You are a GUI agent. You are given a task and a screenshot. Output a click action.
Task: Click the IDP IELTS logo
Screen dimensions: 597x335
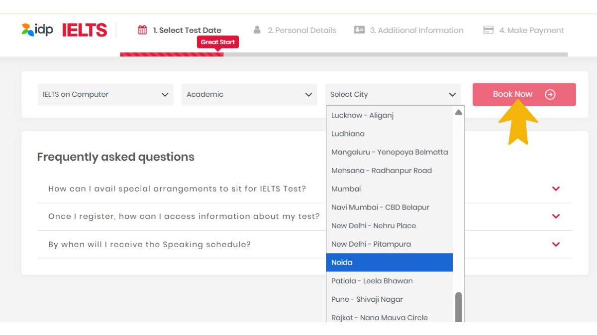[64, 30]
